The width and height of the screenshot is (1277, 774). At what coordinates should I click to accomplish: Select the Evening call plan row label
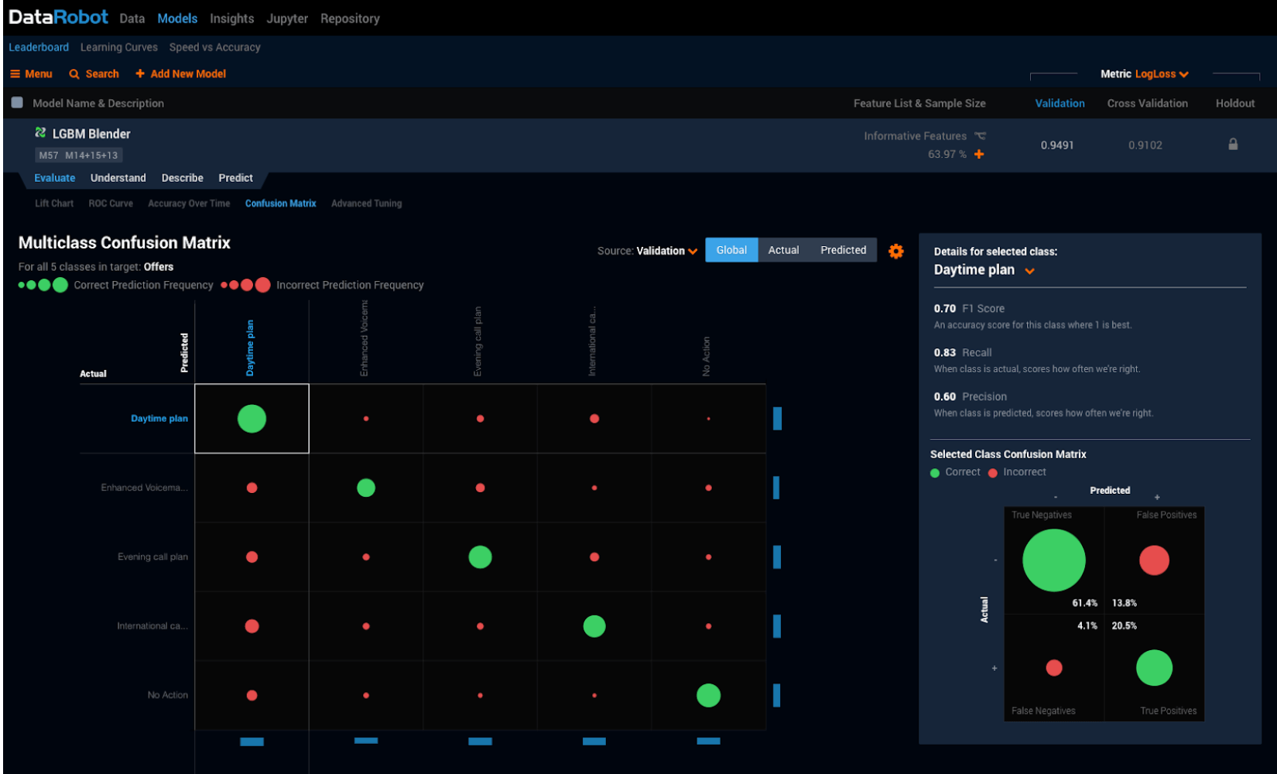[152, 557]
